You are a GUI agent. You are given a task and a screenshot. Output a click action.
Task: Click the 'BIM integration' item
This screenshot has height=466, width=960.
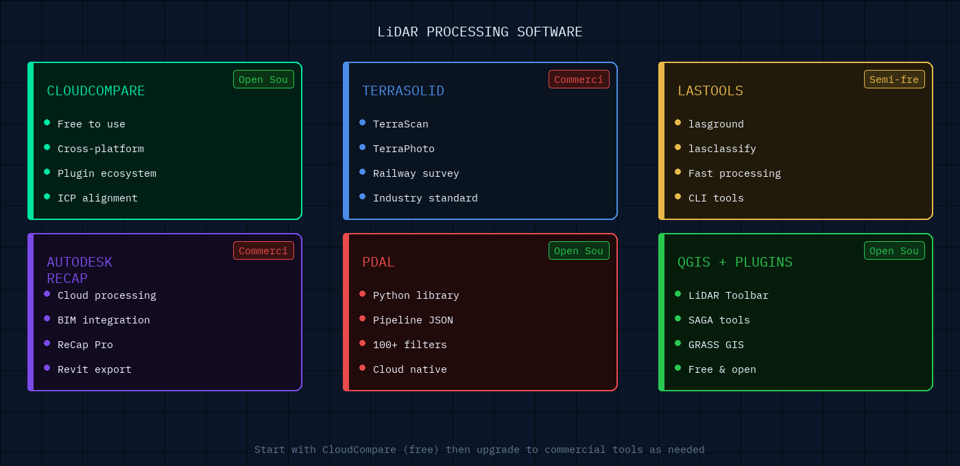pyautogui.click(x=104, y=320)
